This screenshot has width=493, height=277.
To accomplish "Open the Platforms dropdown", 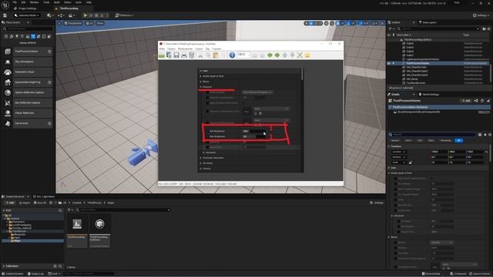I will pos(124,15).
